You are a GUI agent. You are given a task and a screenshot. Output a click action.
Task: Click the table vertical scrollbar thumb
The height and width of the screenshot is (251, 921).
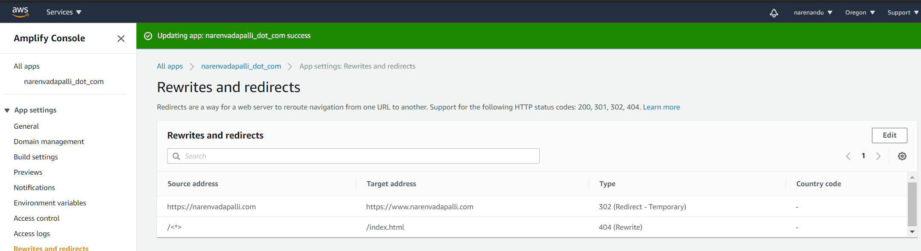[912, 204]
